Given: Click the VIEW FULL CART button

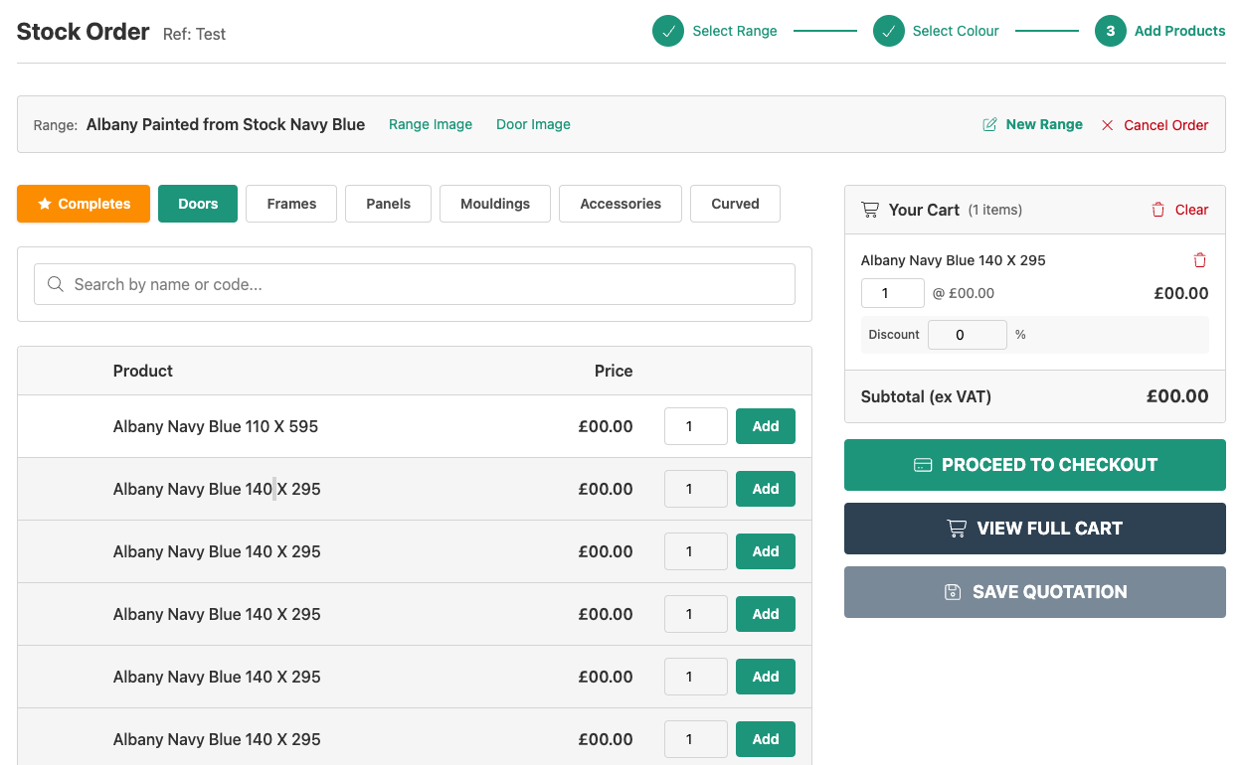Looking at the screenshot, I should pos(1035,529).
